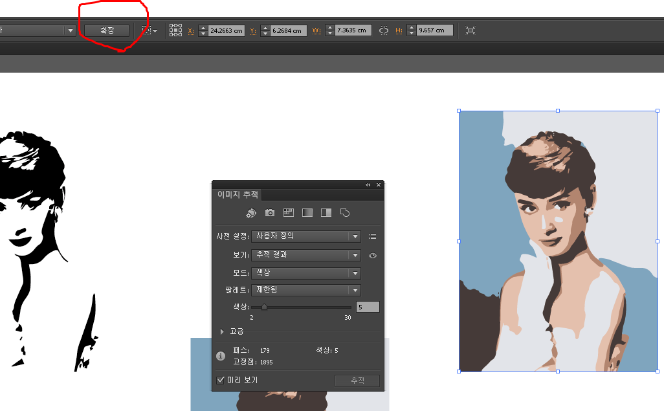Click the Y position field 6.2684 cm

289,30
